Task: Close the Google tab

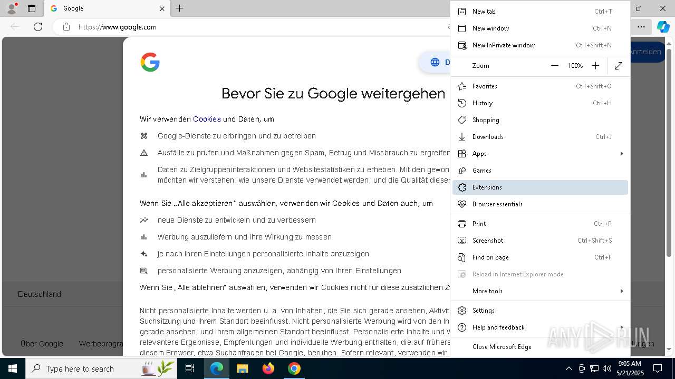Action: point(162,8)
